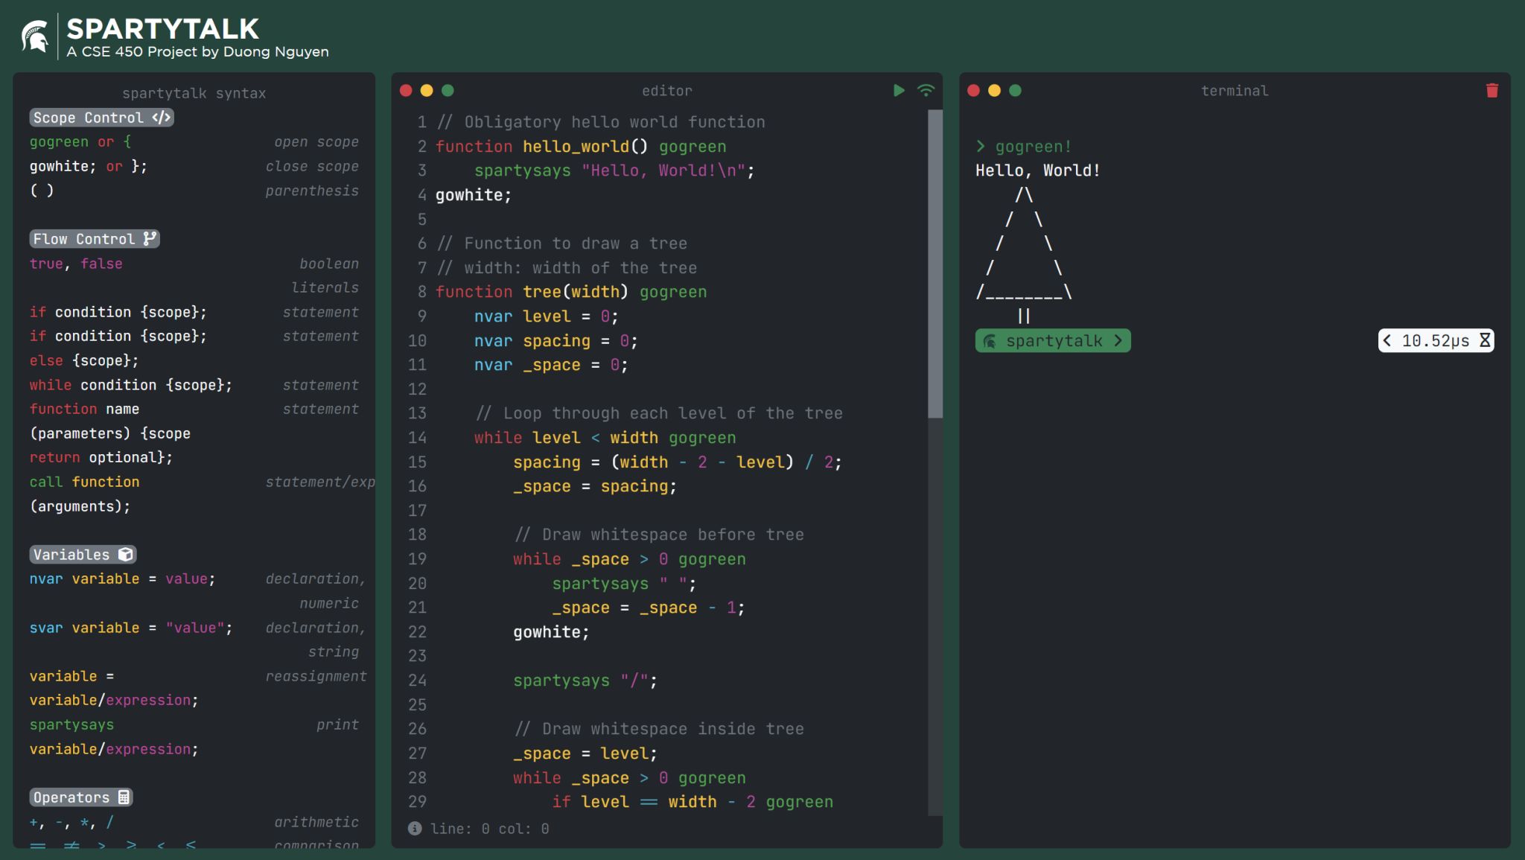Click the hourglass icon in timing badge
Screen dimensions: 1525x860
point(1484,340)
